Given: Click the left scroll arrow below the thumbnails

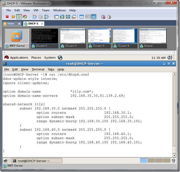Looking at the screenshot, I should point(4,53).
